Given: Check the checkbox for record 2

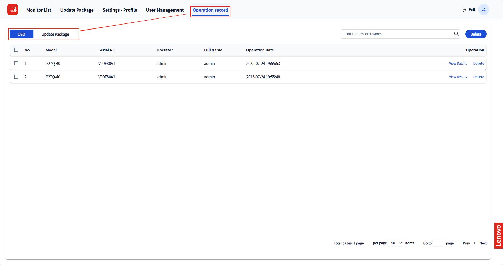Looking at the screenshot, I should click(16, 77).
